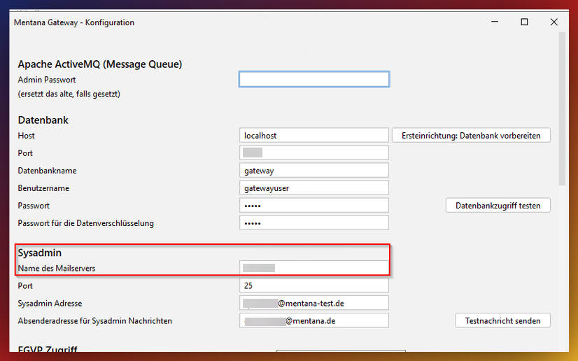The width and height of the screenshot is (578, 361).
Task: Click the Testnachricht senden button
Action: pos(503,320)
